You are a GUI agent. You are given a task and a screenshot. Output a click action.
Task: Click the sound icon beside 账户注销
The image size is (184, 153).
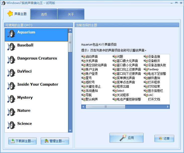pos(83,69)
